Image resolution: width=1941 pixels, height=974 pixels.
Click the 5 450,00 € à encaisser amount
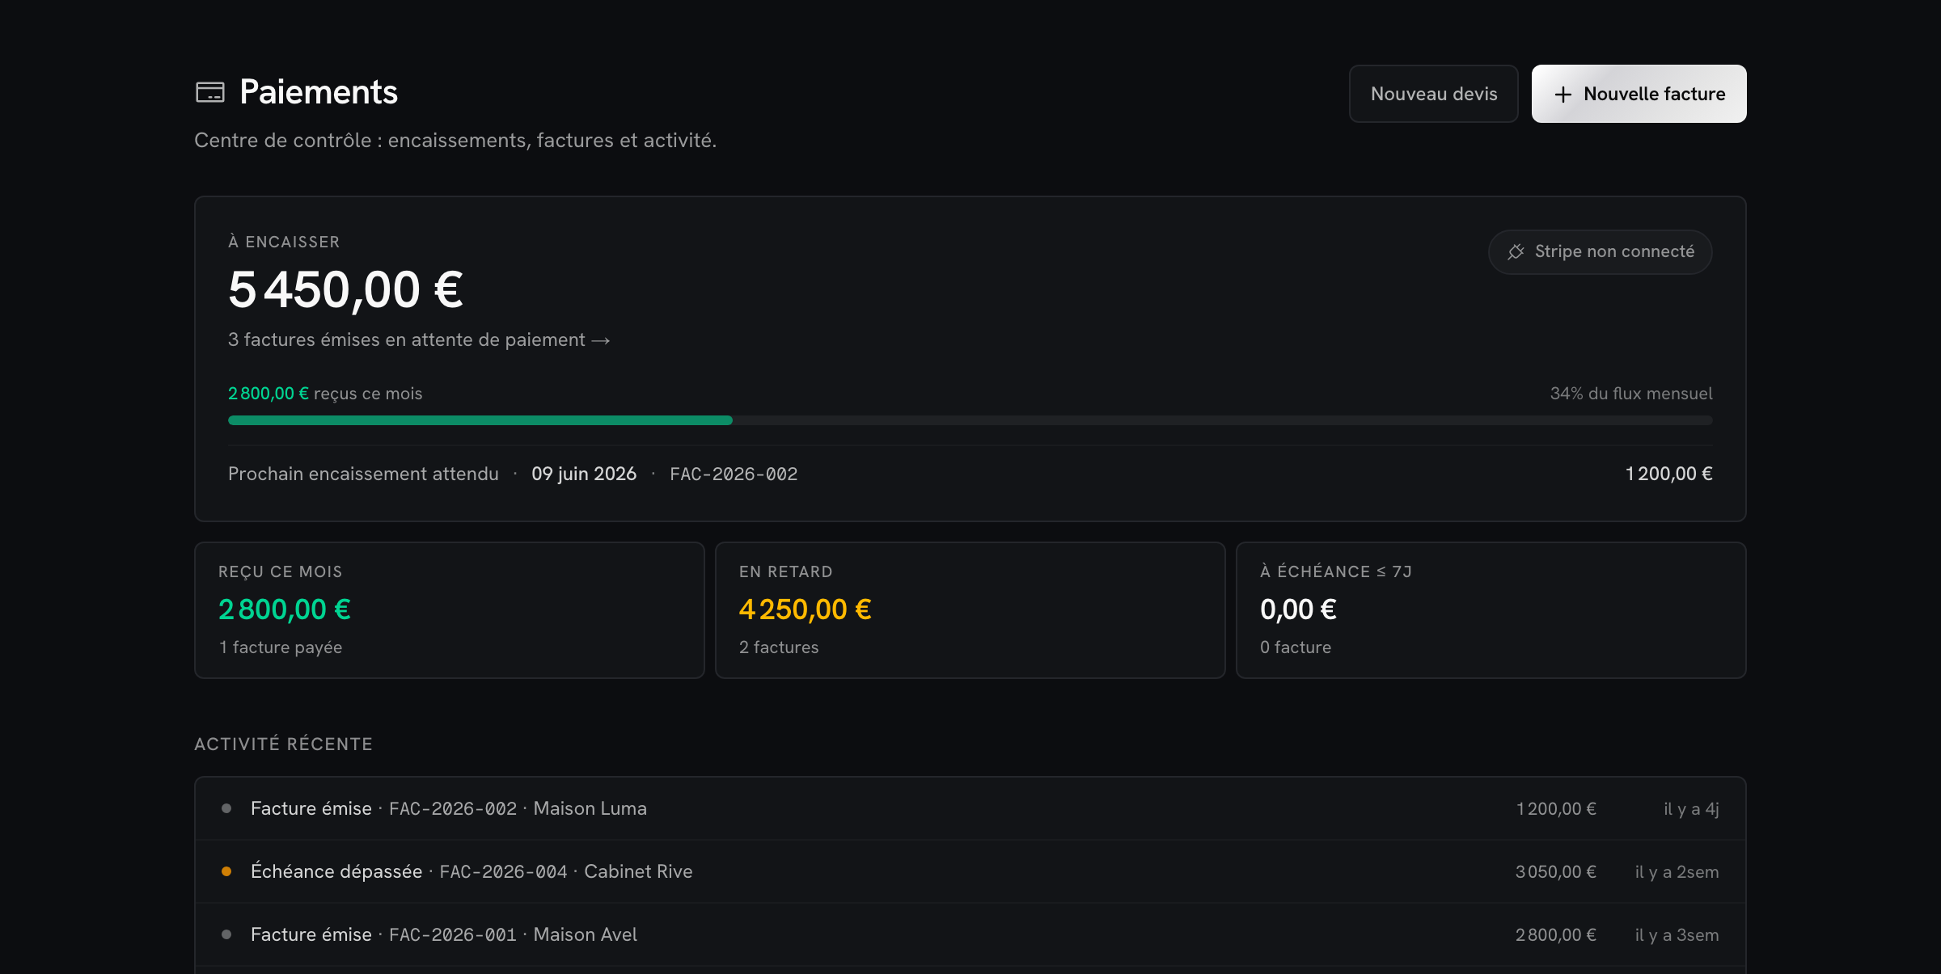coord(345,289)
